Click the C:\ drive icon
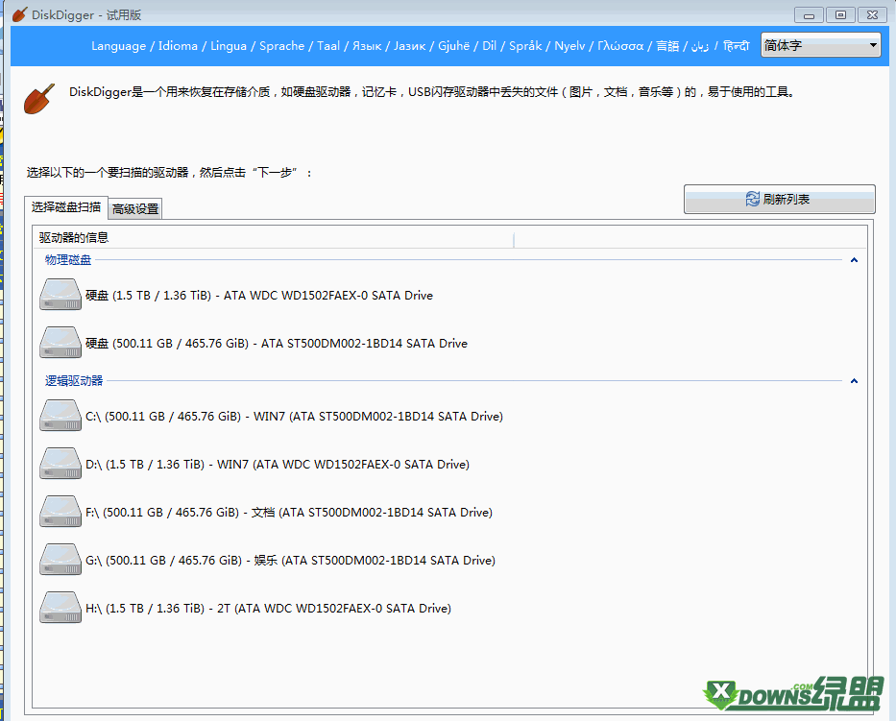The height and width of the screenshot is (721, 896). 61,416
